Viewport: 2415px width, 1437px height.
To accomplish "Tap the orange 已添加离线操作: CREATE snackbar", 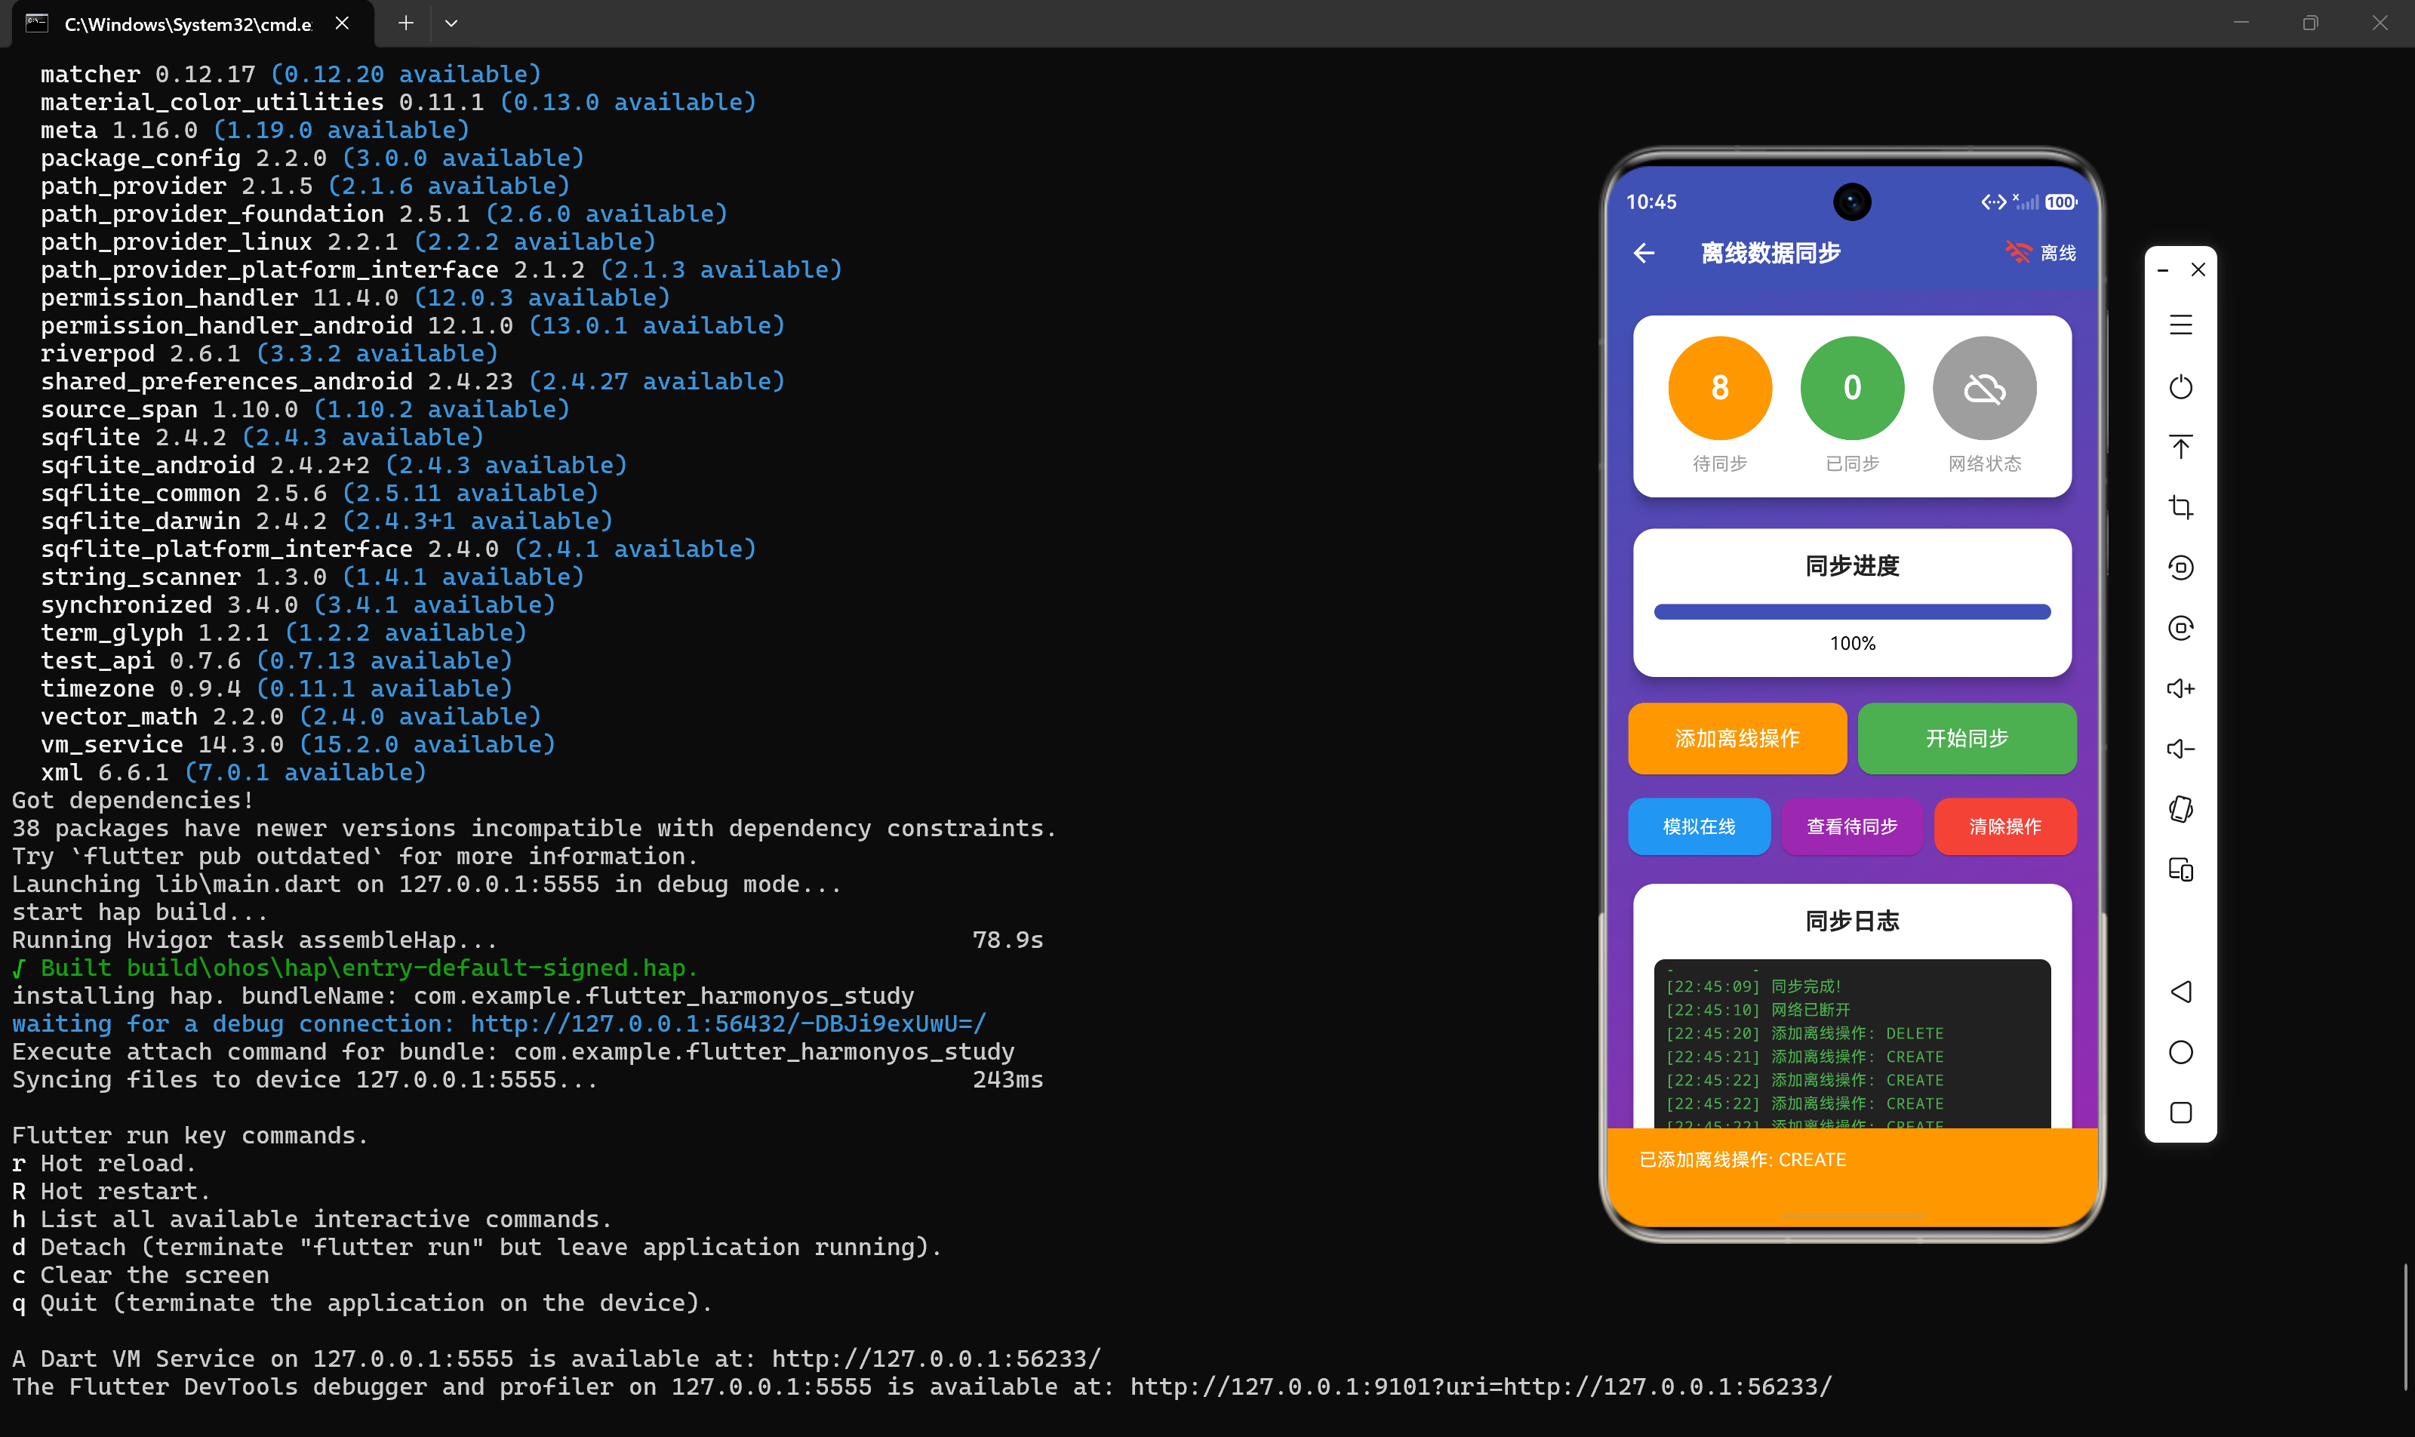I will pyautogui.click(x=1851, y=1177).
